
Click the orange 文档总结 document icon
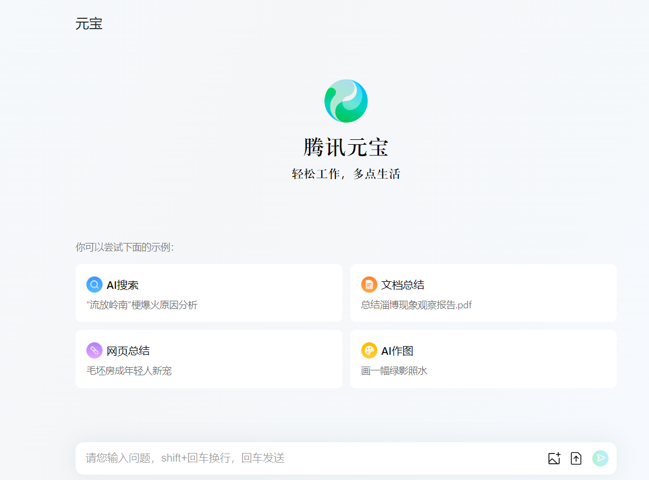(369, 284)
